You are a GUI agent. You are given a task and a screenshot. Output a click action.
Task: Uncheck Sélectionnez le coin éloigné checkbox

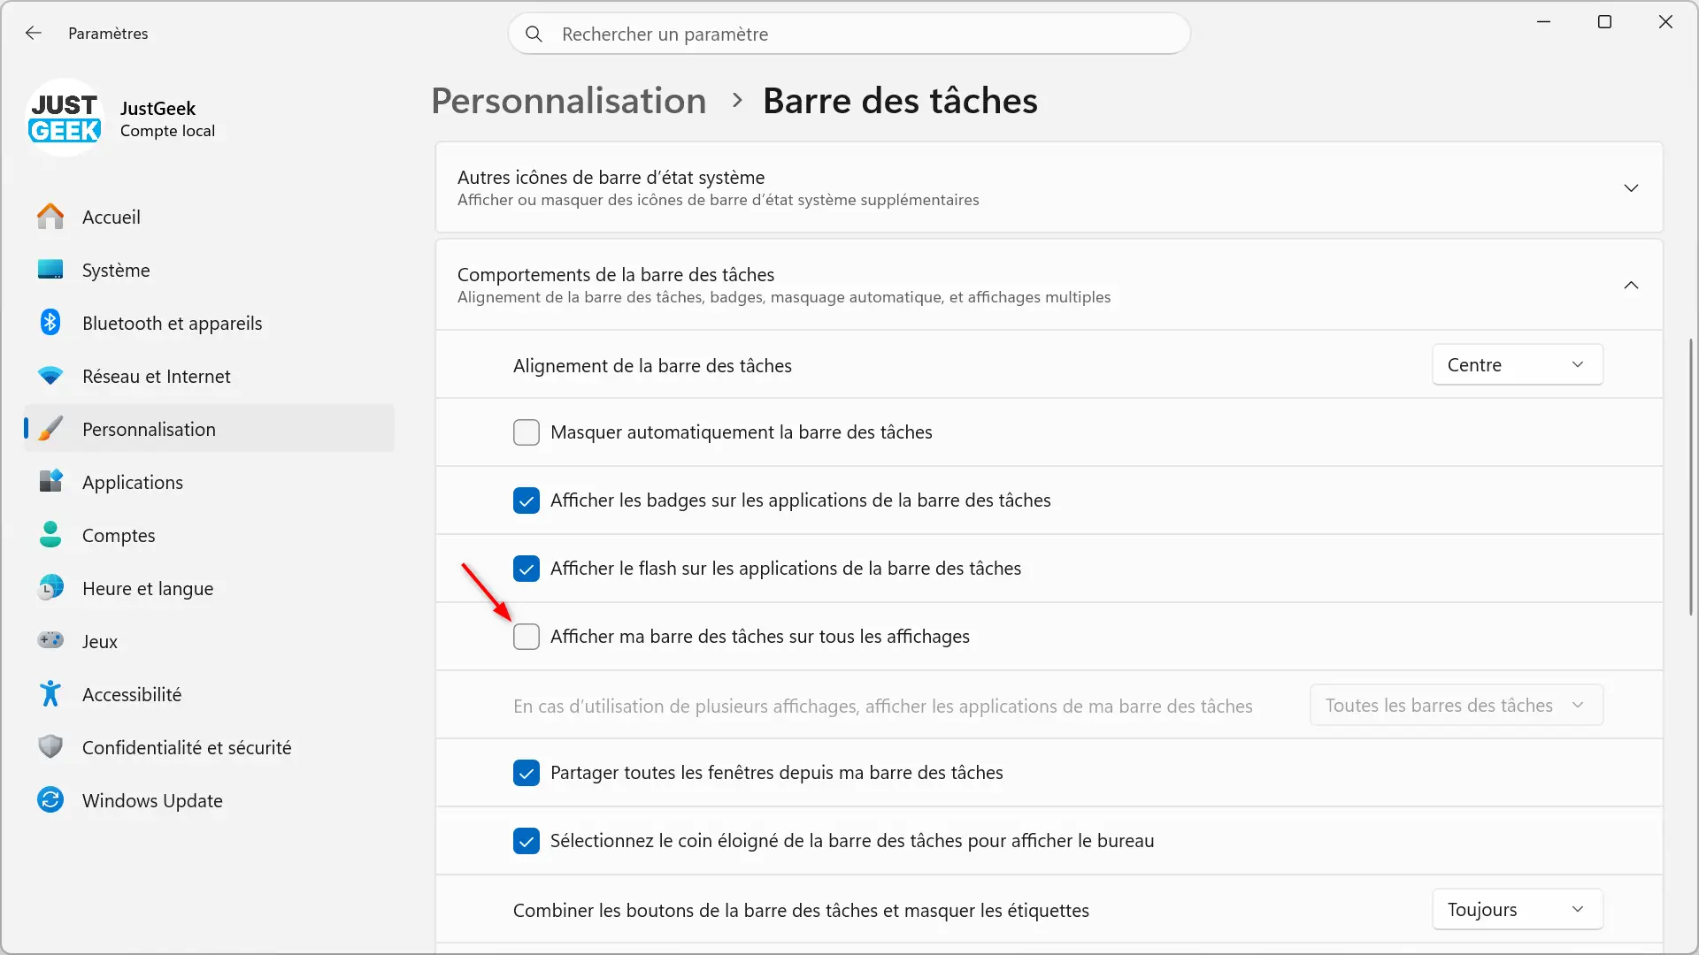(x=527, y=841)
